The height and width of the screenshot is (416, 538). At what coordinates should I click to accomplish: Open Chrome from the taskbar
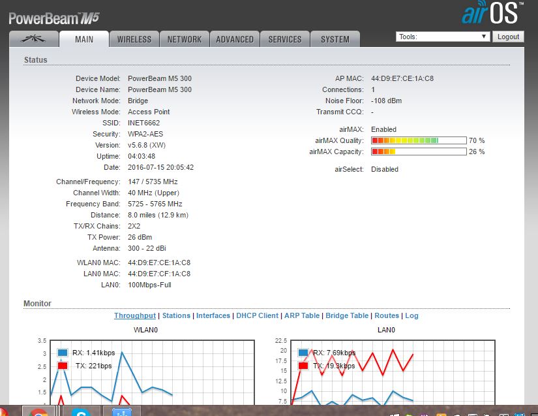tap(38, 411)
